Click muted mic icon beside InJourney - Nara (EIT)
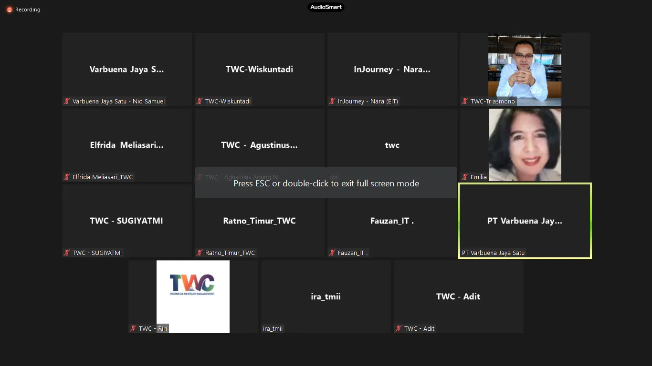Viewport: 652px width, 366px height. (332, 101)
